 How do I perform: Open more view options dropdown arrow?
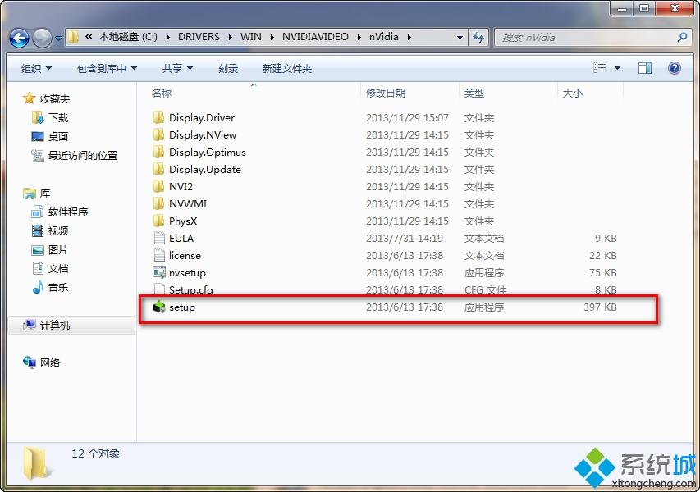click(x=617, y=68)
